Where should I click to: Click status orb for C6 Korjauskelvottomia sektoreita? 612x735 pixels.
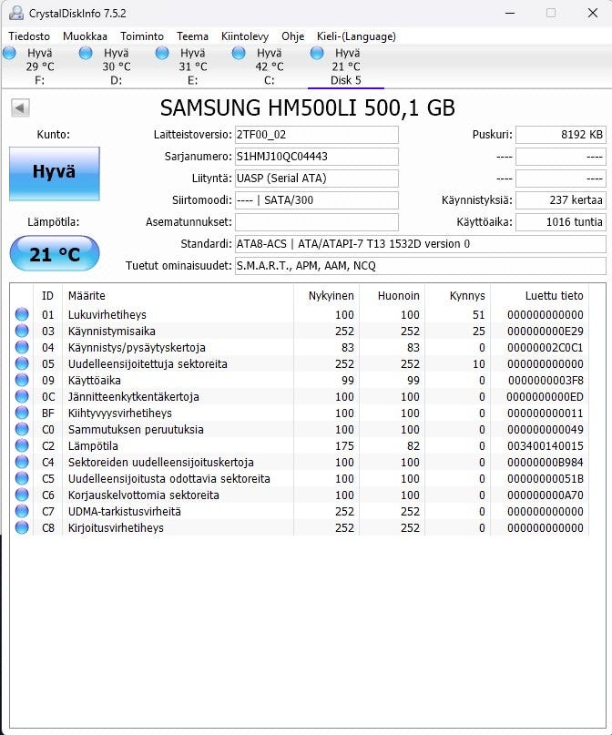click(22, 495)
